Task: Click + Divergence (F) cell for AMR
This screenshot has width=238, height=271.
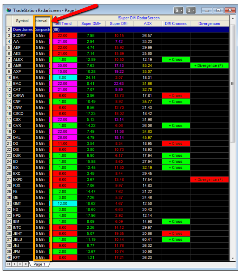Action: pos(209,65)
